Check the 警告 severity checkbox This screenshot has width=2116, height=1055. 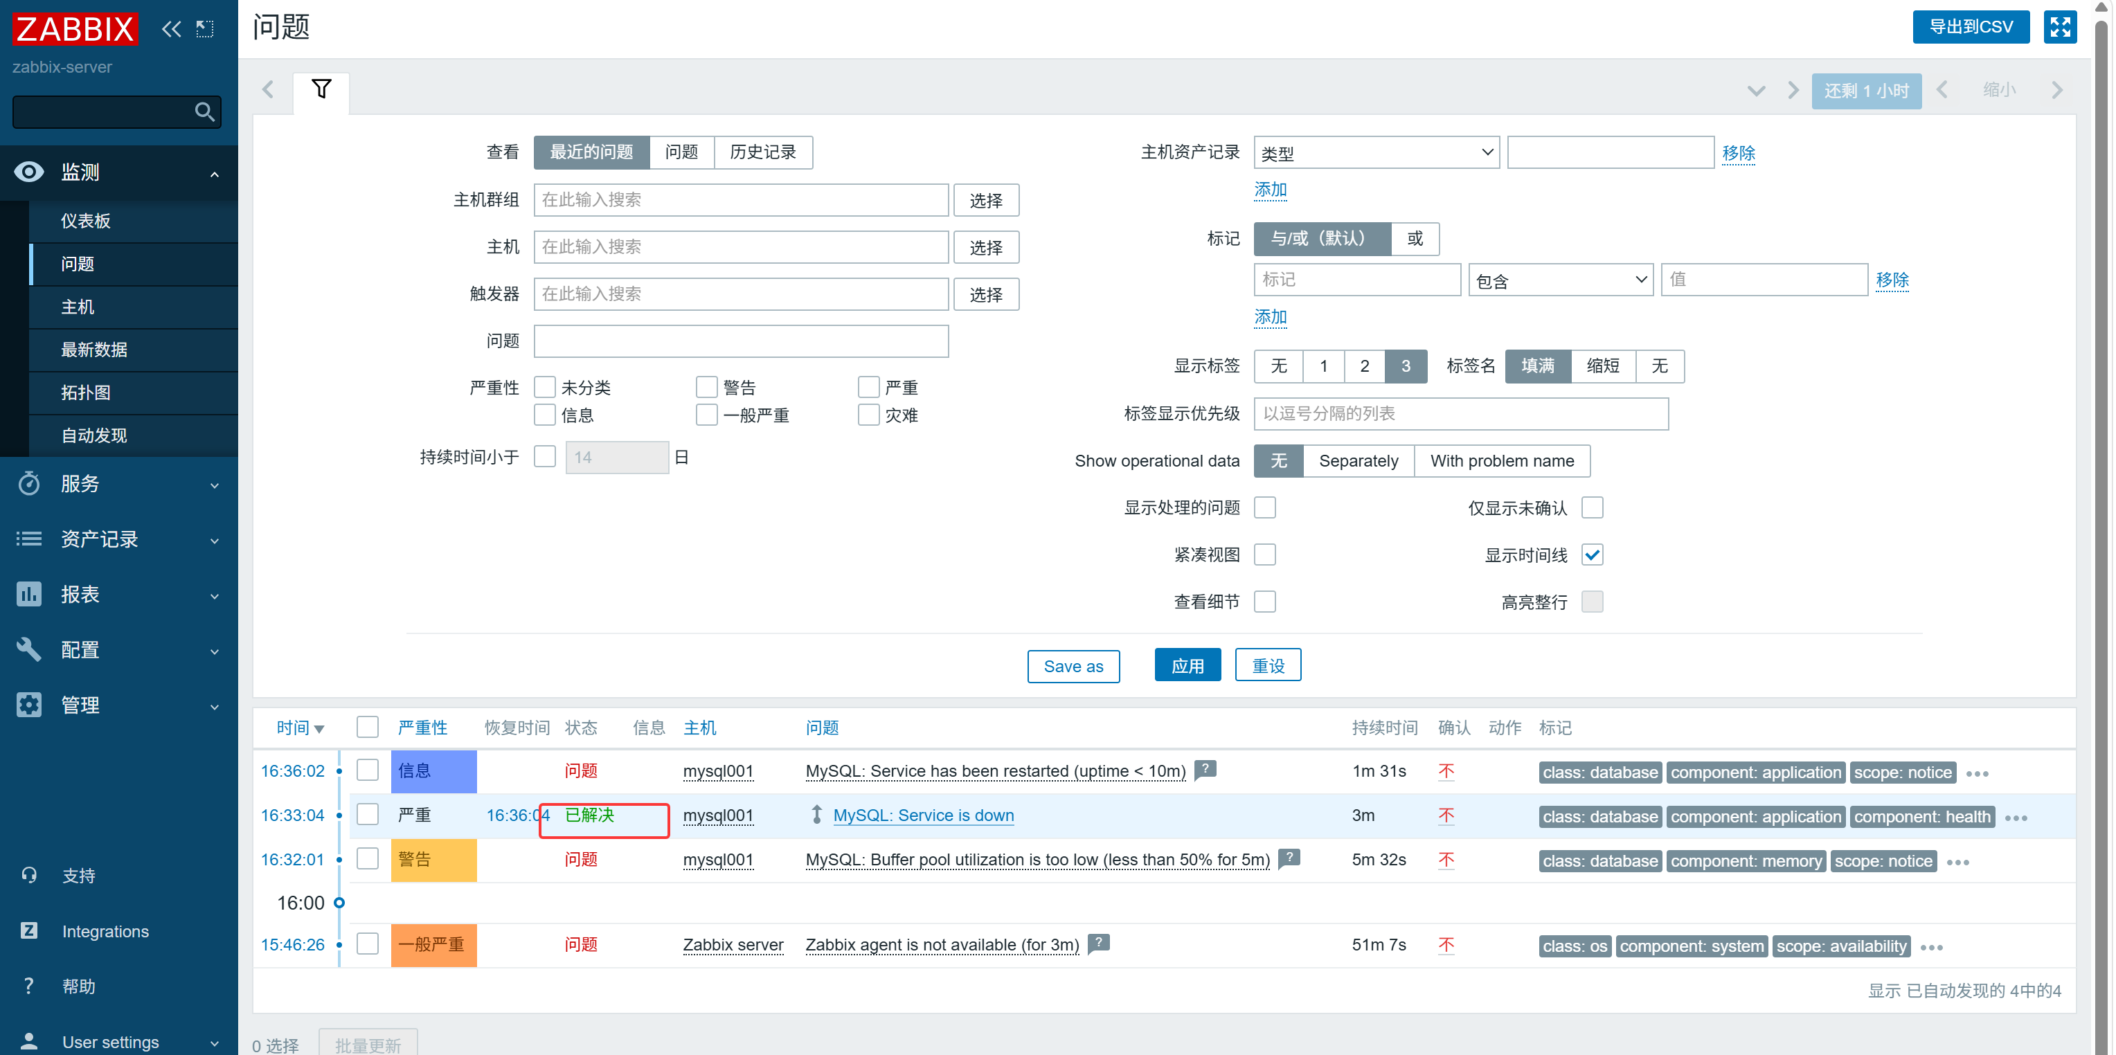click(706, 387)
